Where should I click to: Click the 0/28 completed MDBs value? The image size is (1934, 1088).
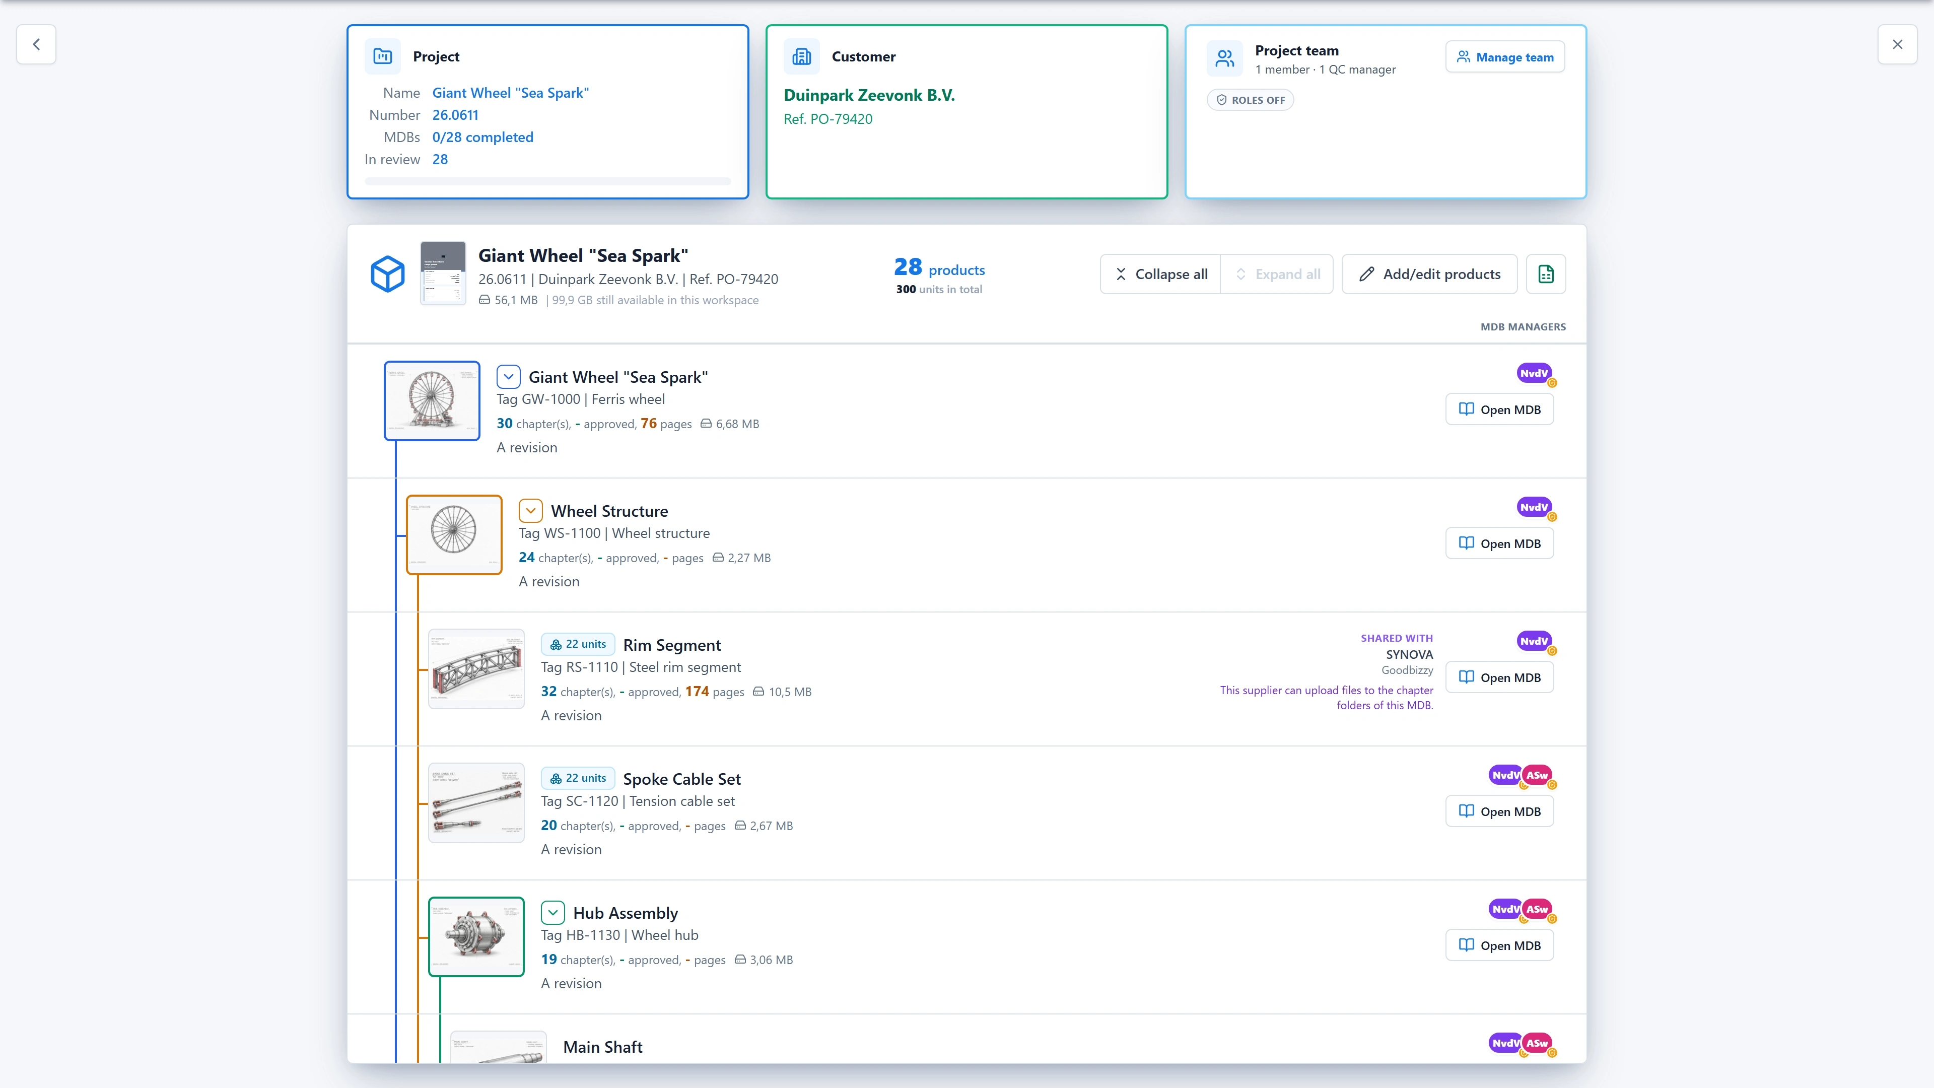pyautogui.click(x=483, y=138)
